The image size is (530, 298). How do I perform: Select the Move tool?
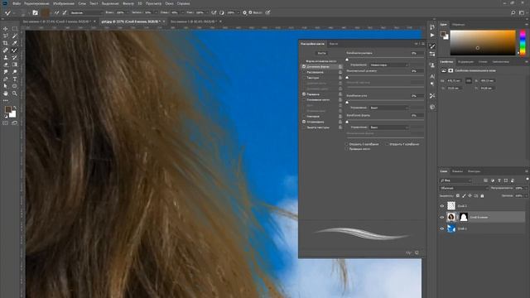[6, 29]
